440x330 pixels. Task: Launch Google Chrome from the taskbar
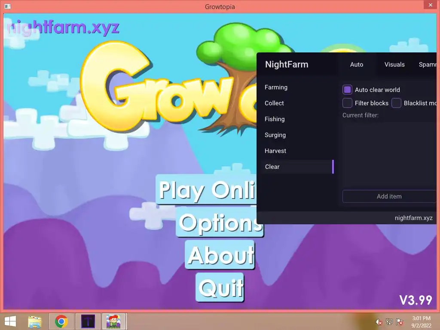coord(61,321)
